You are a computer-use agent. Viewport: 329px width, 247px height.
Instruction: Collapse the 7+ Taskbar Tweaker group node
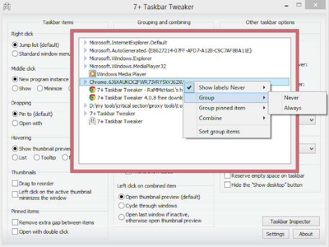85,113
